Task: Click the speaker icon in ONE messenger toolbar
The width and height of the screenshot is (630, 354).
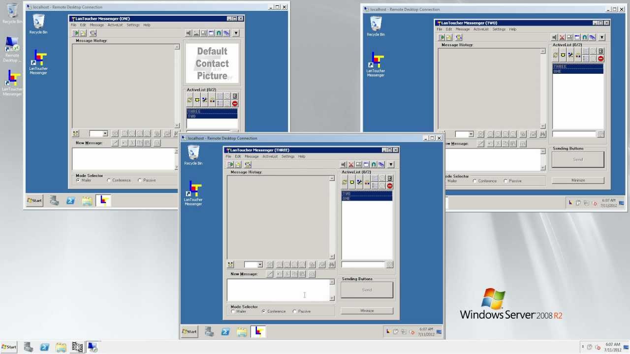Action: coord(189,33)
